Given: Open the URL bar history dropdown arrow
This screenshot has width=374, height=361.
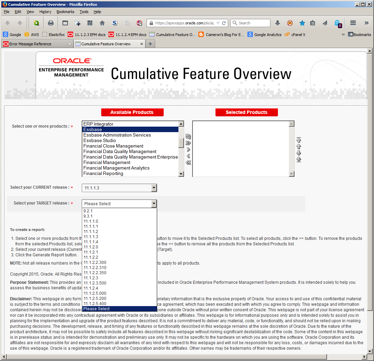Looking at the screenshot, I should pos(218,23).
